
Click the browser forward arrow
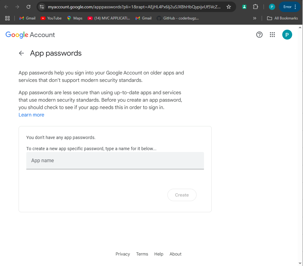click(17, 7)
